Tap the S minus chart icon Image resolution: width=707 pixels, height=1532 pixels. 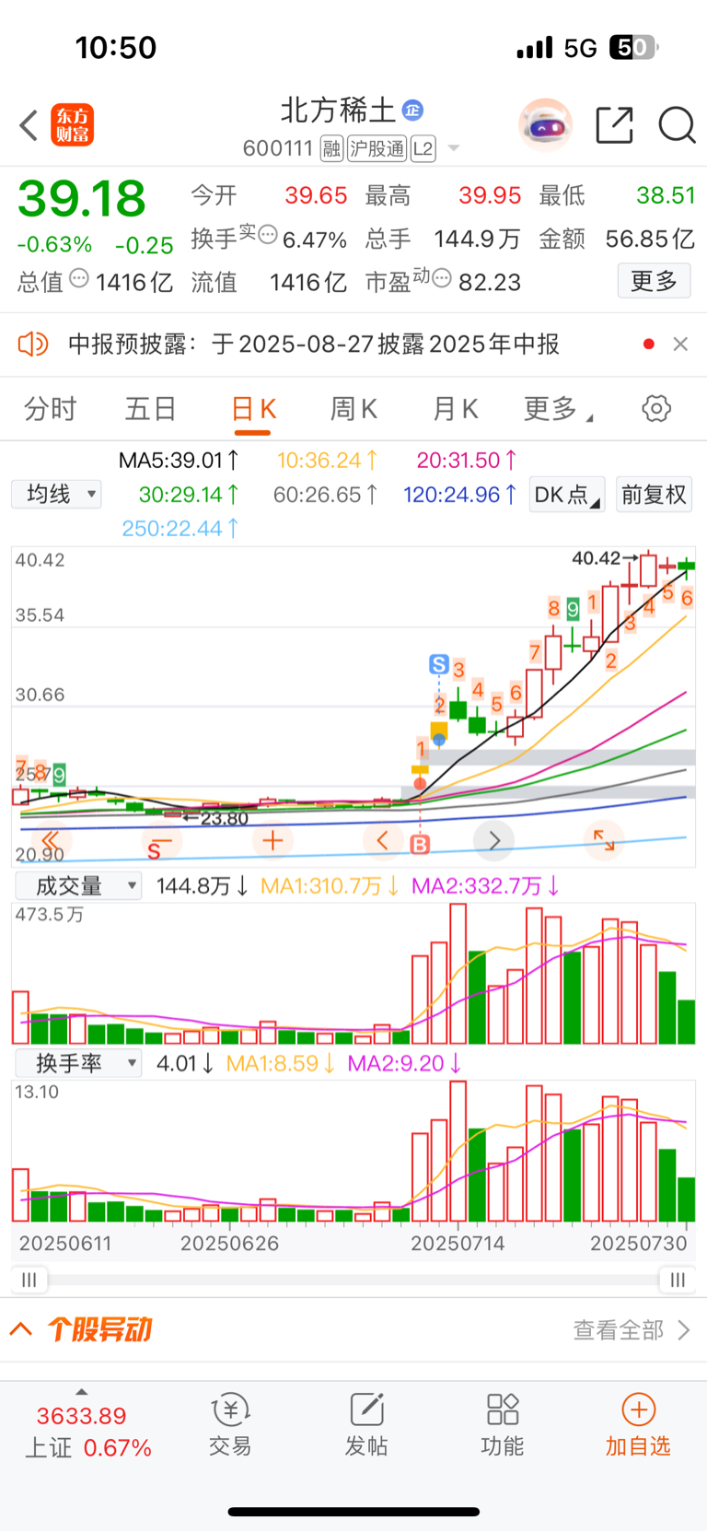click(160, 843)
